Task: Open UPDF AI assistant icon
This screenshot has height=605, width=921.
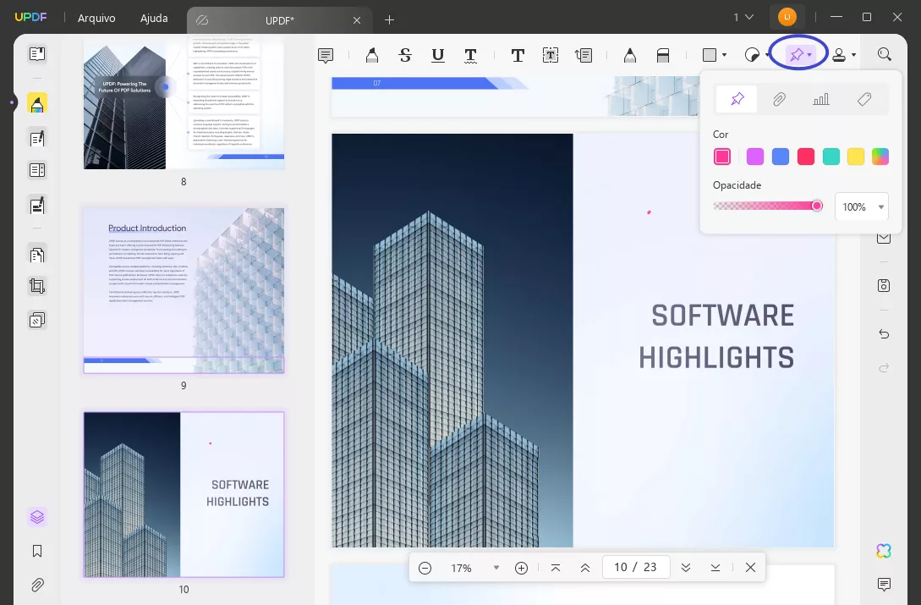Action: pyautogui.click(x=884, y=550)
